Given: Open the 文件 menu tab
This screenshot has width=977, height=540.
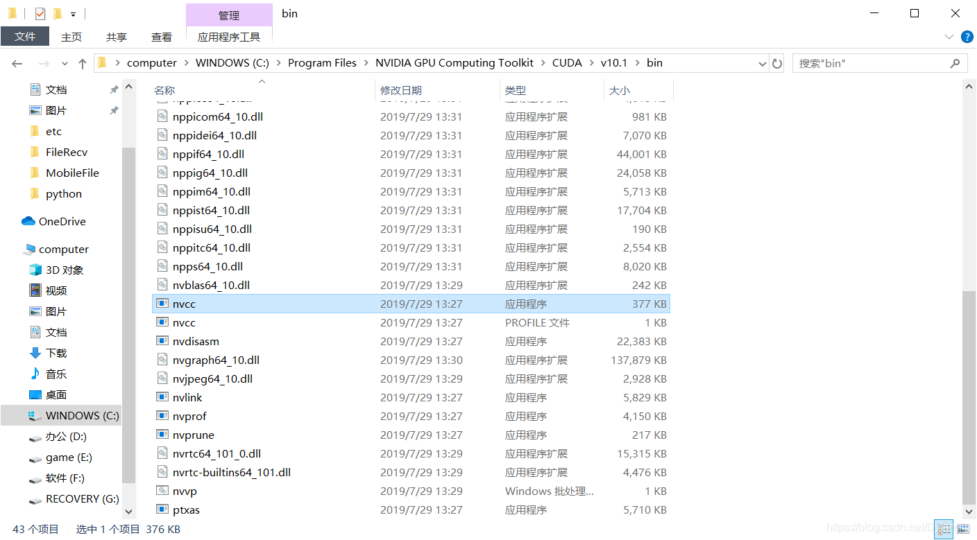Looking at the screenshot, I should tap(25, 36).
